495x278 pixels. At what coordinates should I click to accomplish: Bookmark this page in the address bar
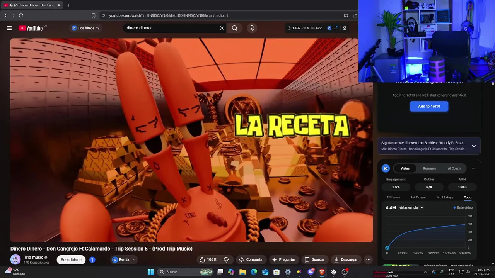(94, 15)
